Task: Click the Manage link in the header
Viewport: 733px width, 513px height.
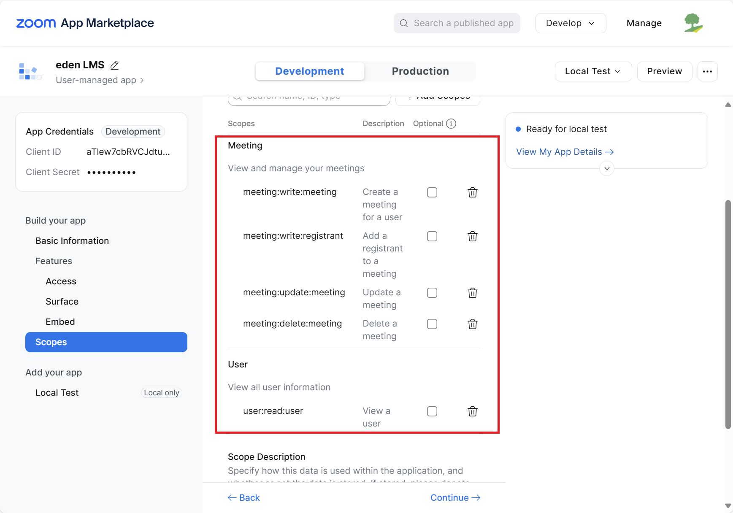Action: click(x=644, y=23)
